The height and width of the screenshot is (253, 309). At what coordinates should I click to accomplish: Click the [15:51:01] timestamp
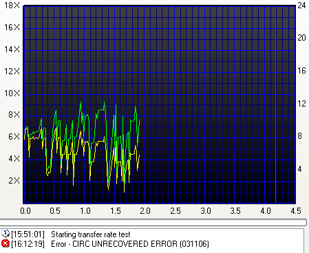pos(28,234)
